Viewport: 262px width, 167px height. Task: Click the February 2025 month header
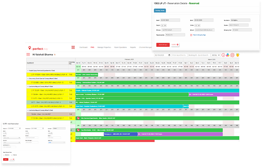[x=129, y=60]
